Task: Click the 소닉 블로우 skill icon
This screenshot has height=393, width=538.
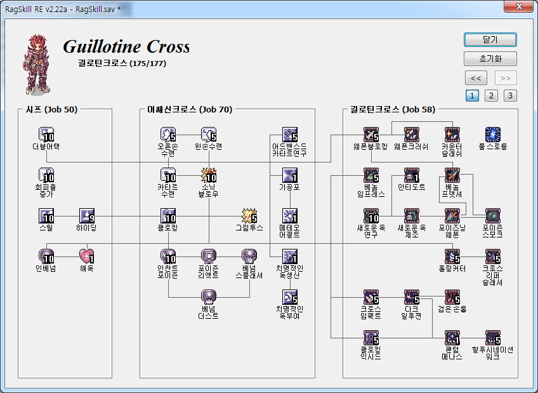Action: [x=209, y=175]
